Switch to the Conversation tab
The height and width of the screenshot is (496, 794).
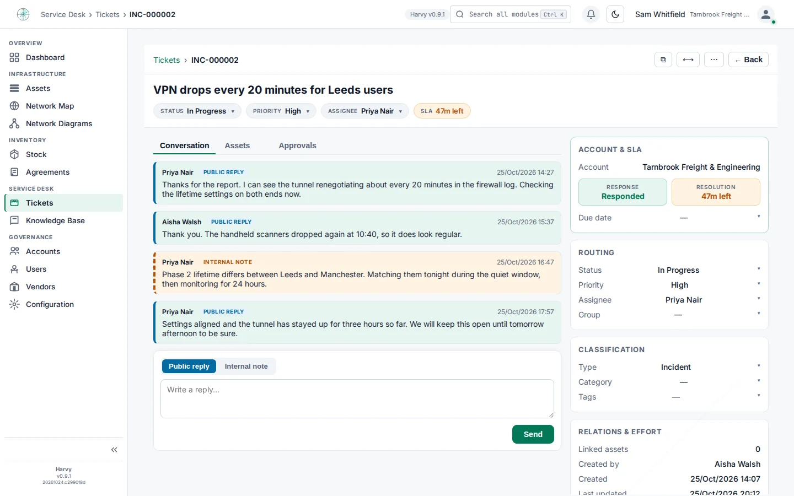[x=184, y=145]
